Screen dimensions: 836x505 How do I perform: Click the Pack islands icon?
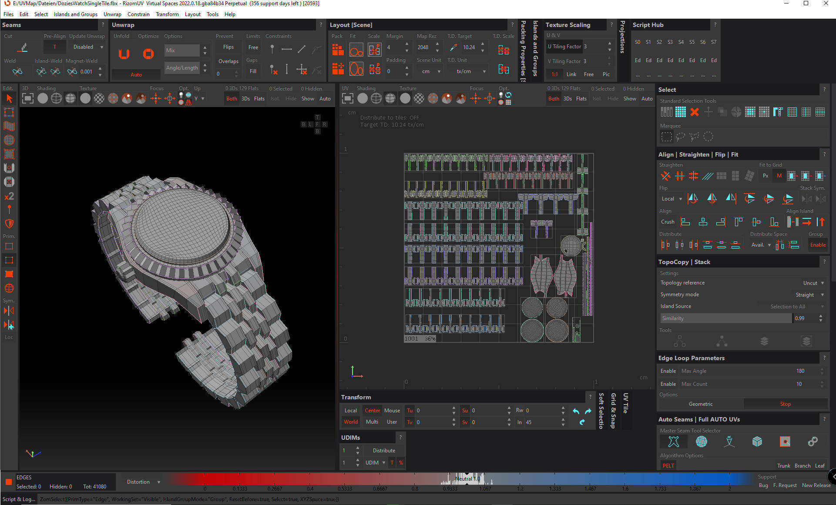click(338, 50)
